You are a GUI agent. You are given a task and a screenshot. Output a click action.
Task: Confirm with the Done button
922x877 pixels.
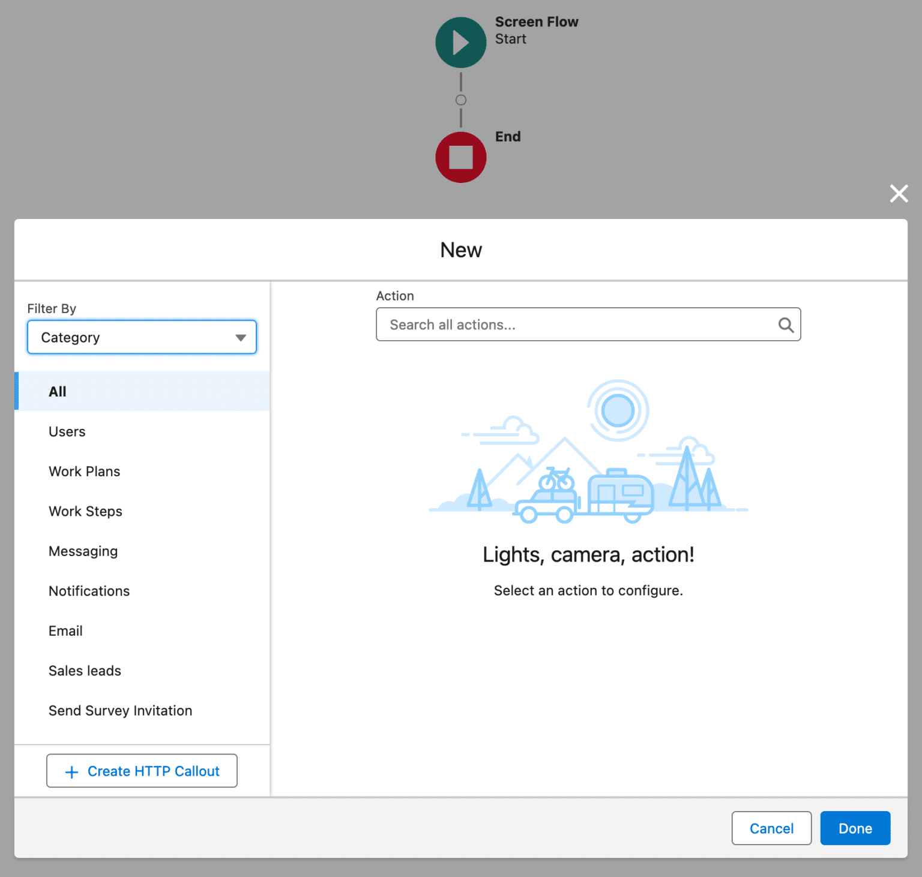coord(855,828)
